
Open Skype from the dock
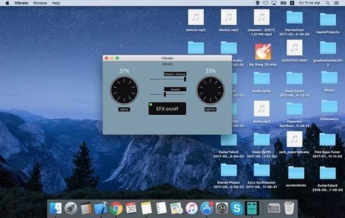pyautogui.click(x=237, y=208)
